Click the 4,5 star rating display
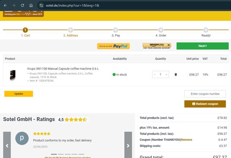 coord(73,120)
